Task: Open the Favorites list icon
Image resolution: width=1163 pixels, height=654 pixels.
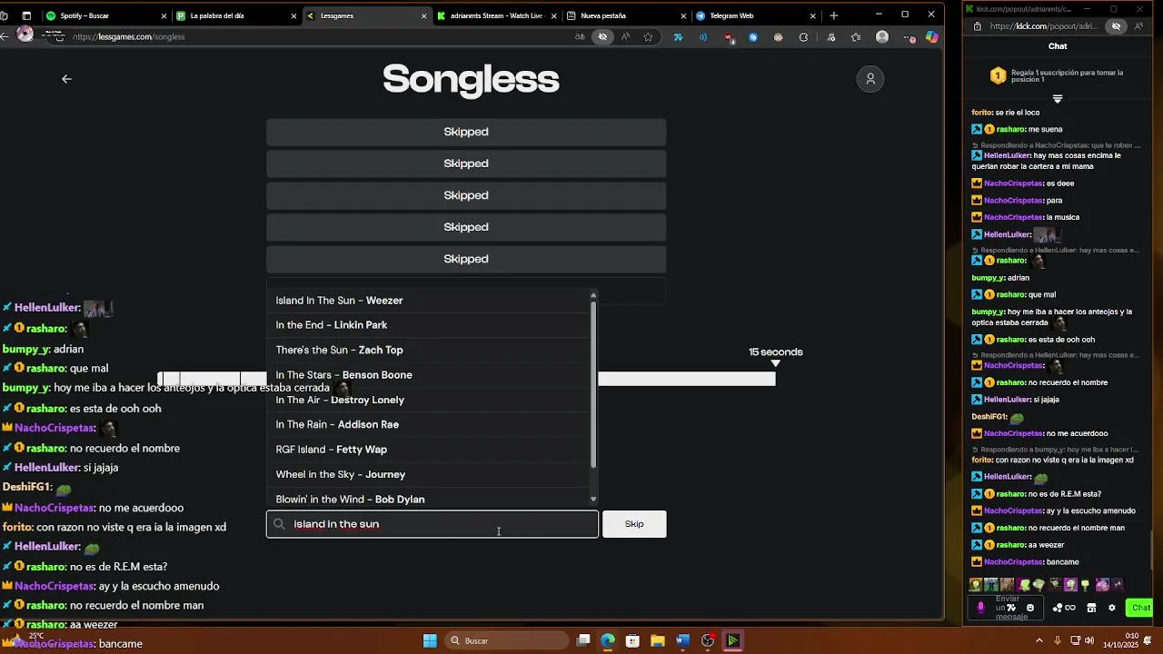Action: (856, 37)
